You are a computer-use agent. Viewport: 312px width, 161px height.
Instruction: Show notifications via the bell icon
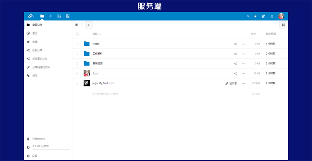pos(255,16)
